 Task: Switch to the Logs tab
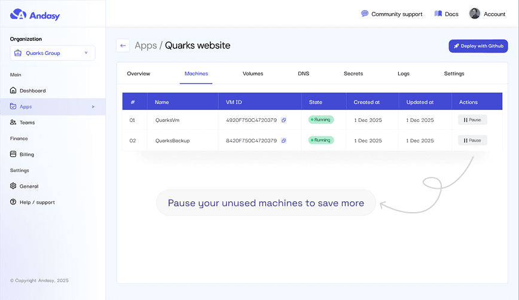pyautogui.click(x=404, y=74)
